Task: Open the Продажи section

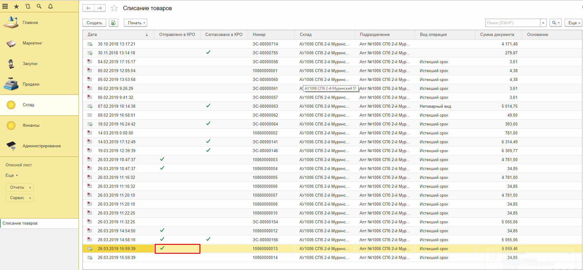Action: (x=31, y=84)
